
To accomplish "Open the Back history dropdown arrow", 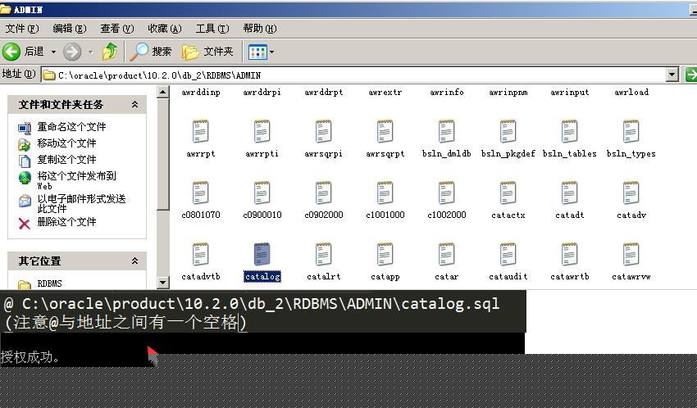I will point(54,52).
